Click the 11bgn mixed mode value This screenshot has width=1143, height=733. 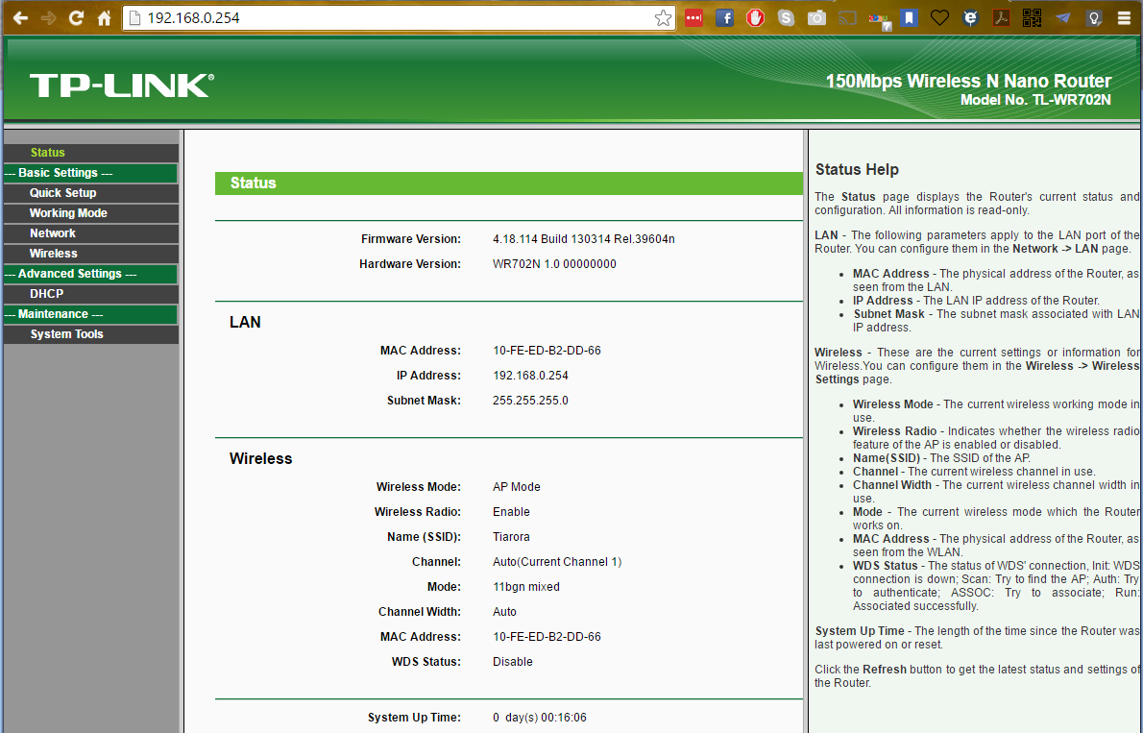pyautogui.click(x=526, y=587)
